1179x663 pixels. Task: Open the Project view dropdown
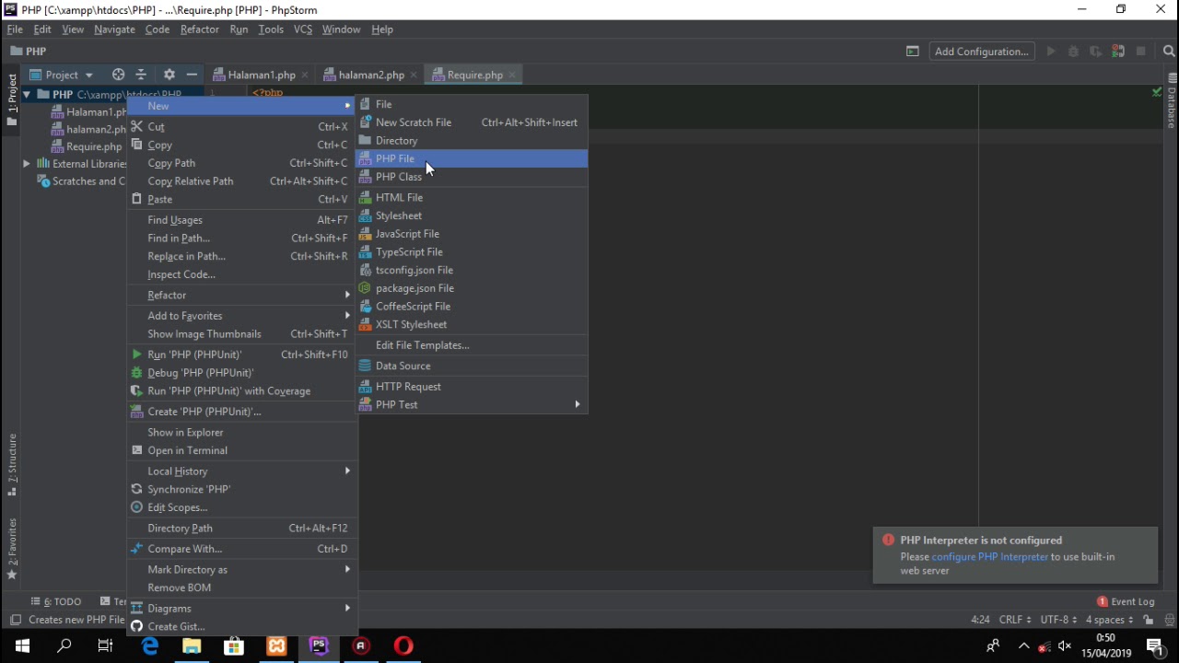[62, 75]
